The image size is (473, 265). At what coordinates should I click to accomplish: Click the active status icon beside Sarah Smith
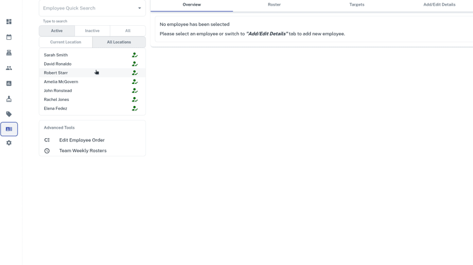134,55
